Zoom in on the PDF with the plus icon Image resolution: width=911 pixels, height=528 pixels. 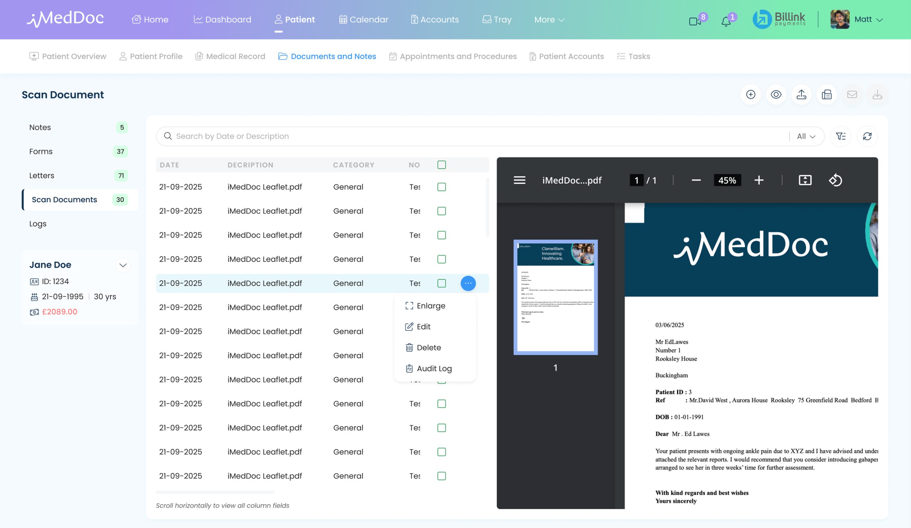[759, 180]
